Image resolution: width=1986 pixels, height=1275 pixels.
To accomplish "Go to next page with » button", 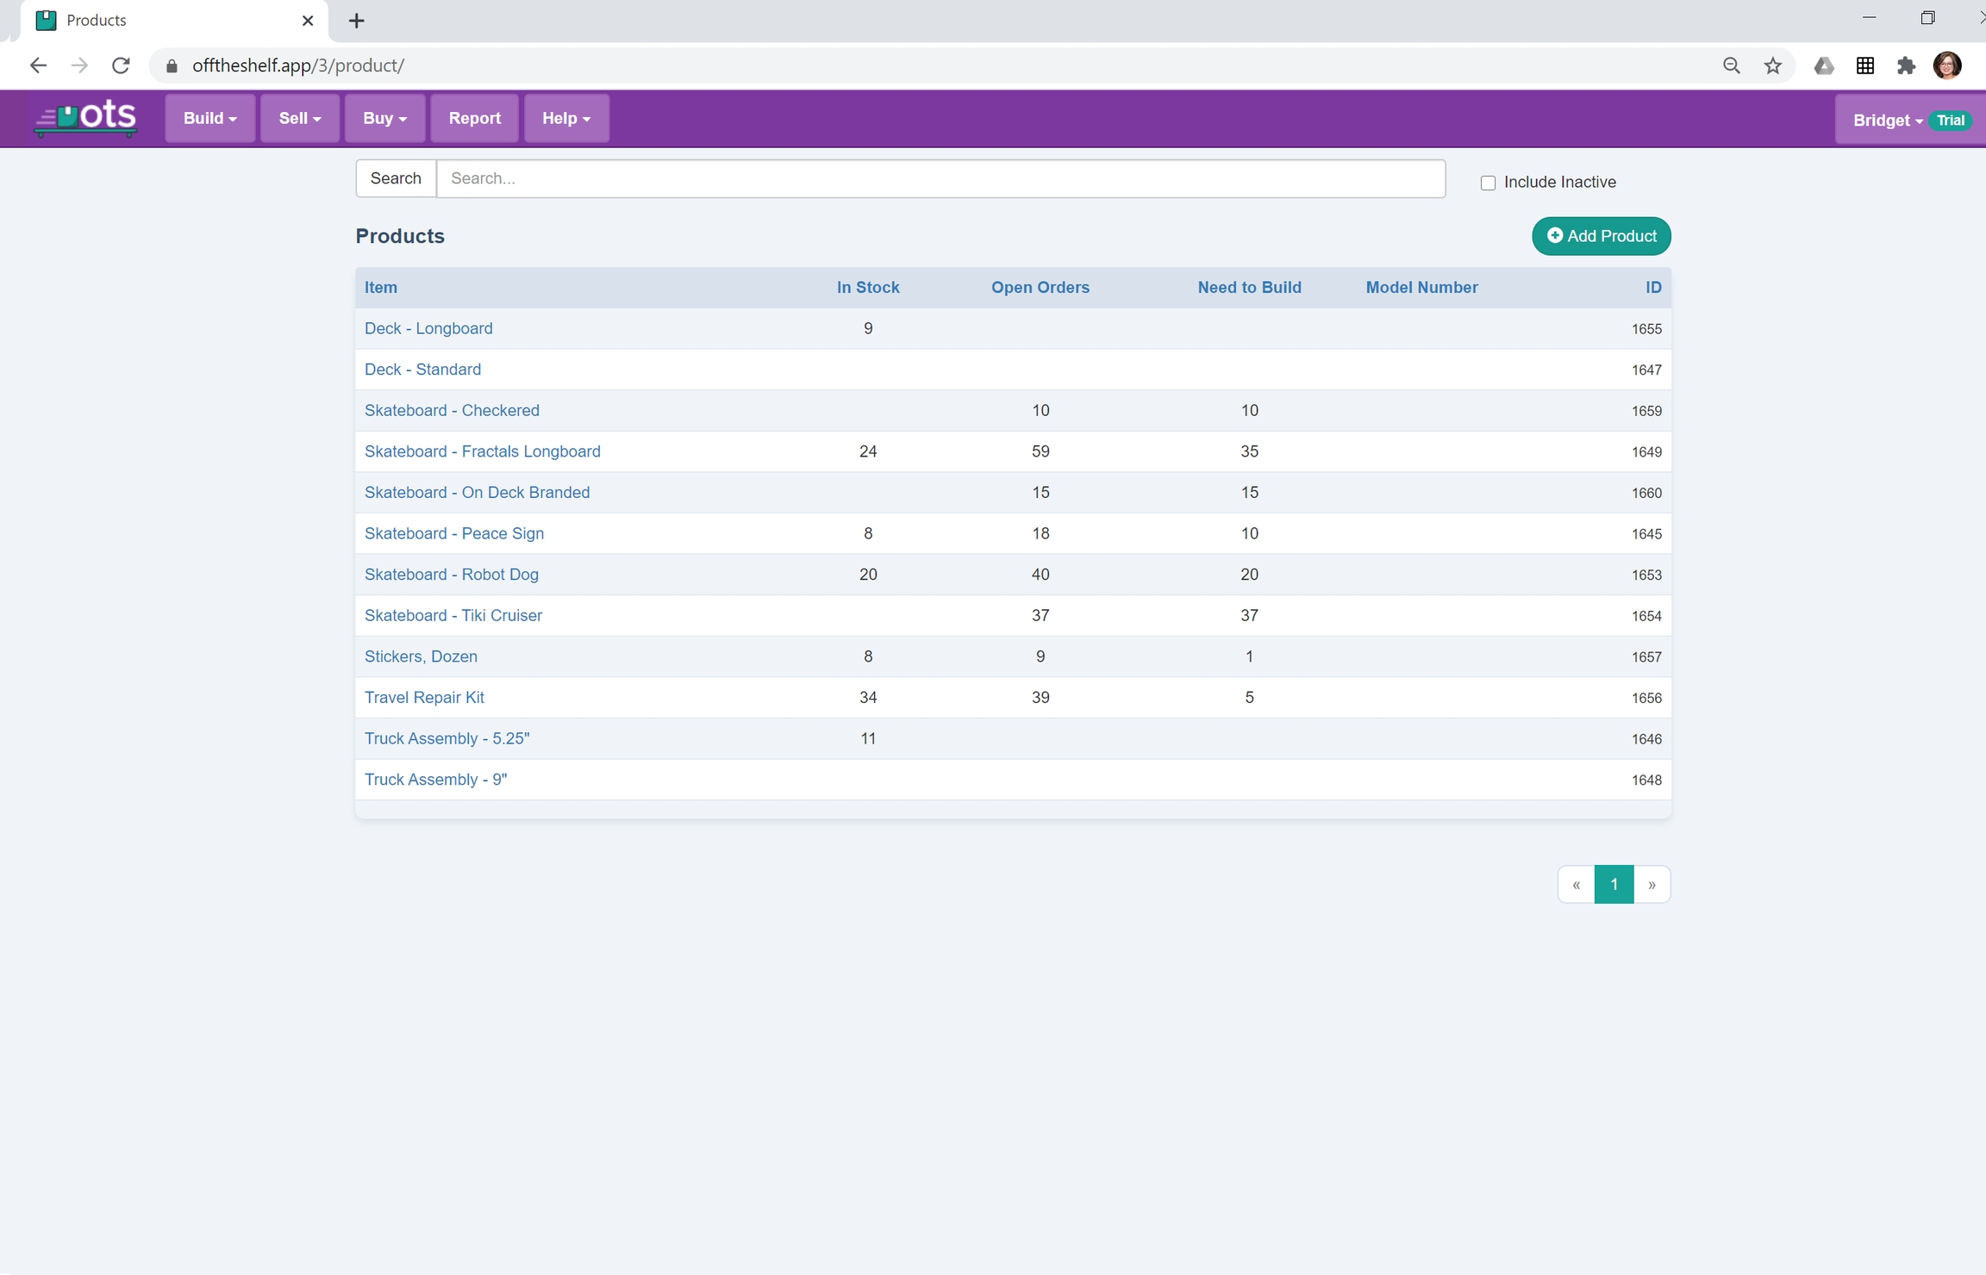I will pos(1652,885).
